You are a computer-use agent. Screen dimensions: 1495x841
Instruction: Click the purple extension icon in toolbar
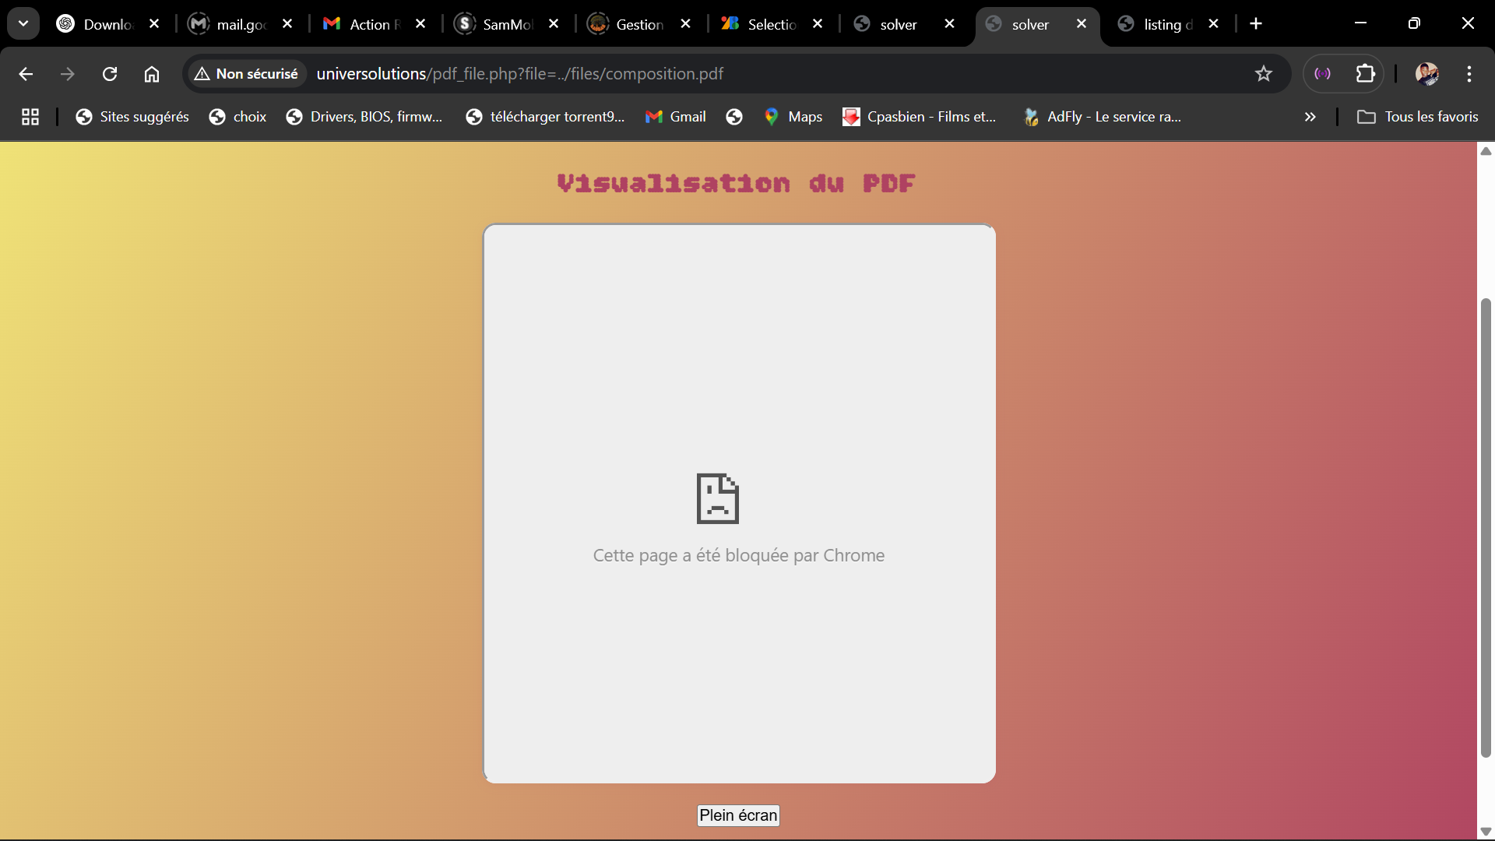(x=1322, y=74)
